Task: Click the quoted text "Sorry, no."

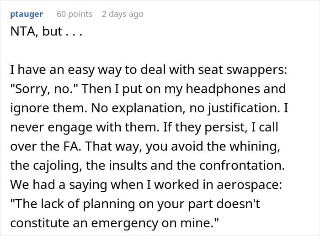Action: click(44, 89)
